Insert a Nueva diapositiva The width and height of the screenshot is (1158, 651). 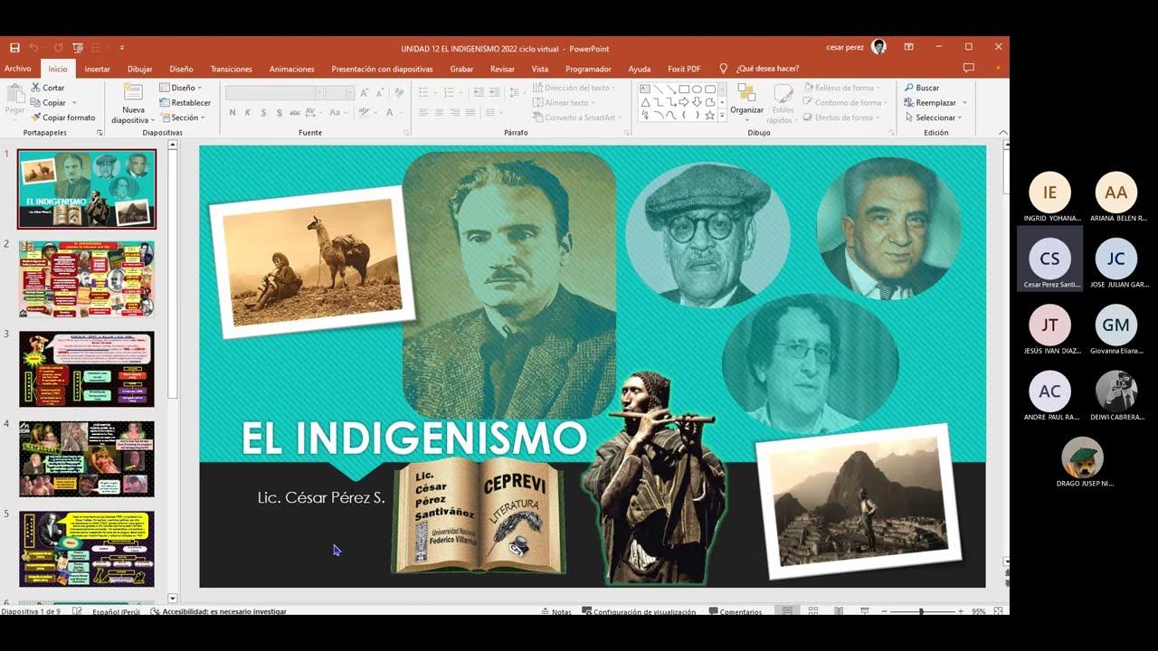coord(133,104)
